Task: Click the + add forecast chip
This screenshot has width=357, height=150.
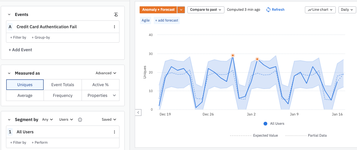Action: 166,20
